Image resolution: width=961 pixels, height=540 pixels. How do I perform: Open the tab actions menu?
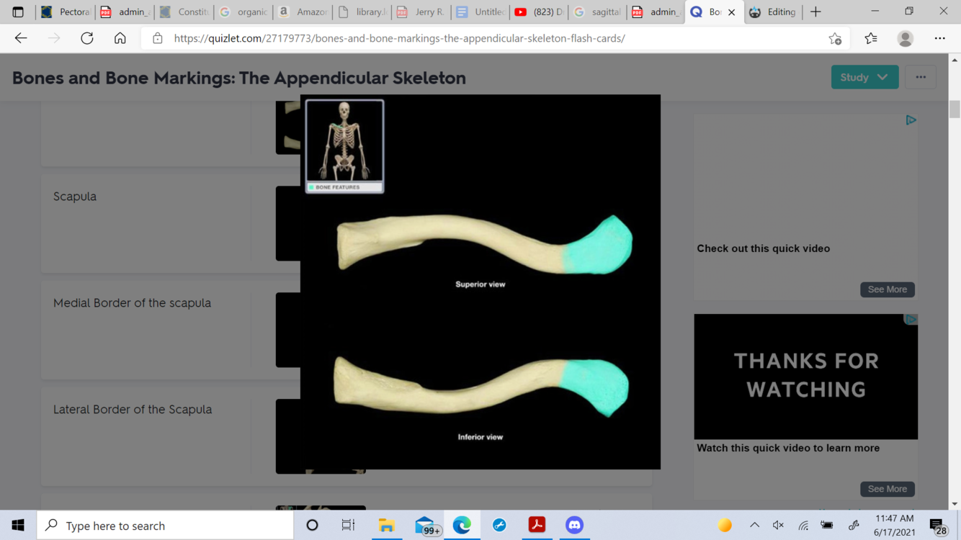click(18, 12)
